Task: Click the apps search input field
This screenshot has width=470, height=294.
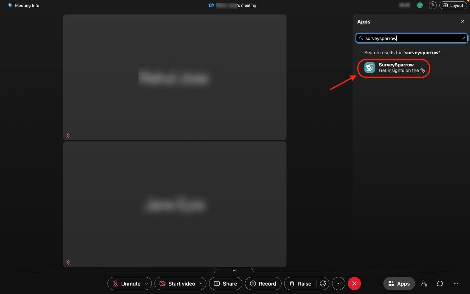Action: (411, 38)
